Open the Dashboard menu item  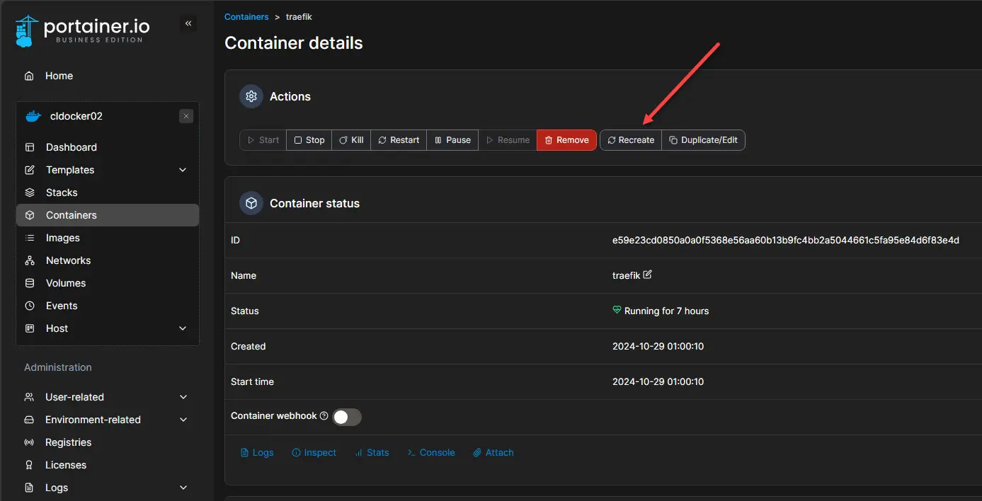(x=107, y=147)
